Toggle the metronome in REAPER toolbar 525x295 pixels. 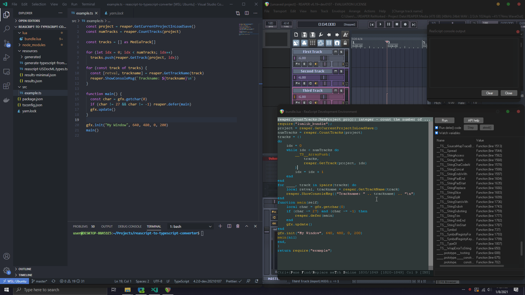(x=345, y=35)
